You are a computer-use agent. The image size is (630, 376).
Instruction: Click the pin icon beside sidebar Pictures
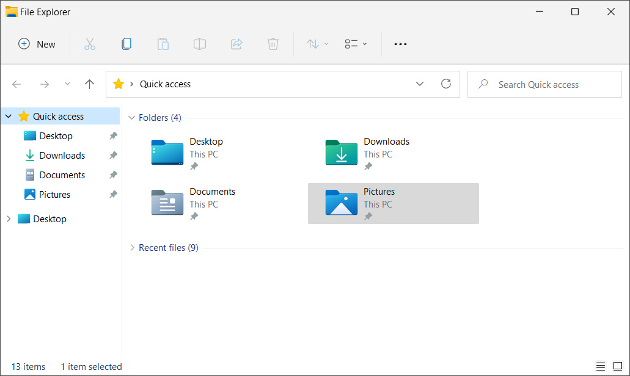113,195
